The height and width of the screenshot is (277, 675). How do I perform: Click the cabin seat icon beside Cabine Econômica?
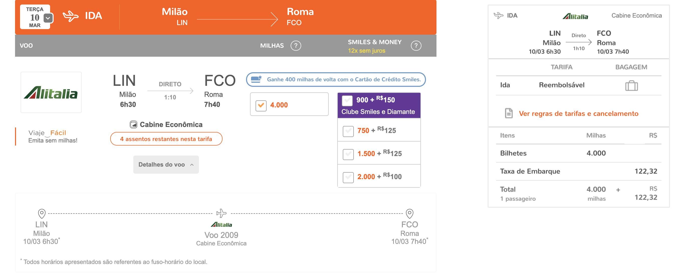click(134, 124)
